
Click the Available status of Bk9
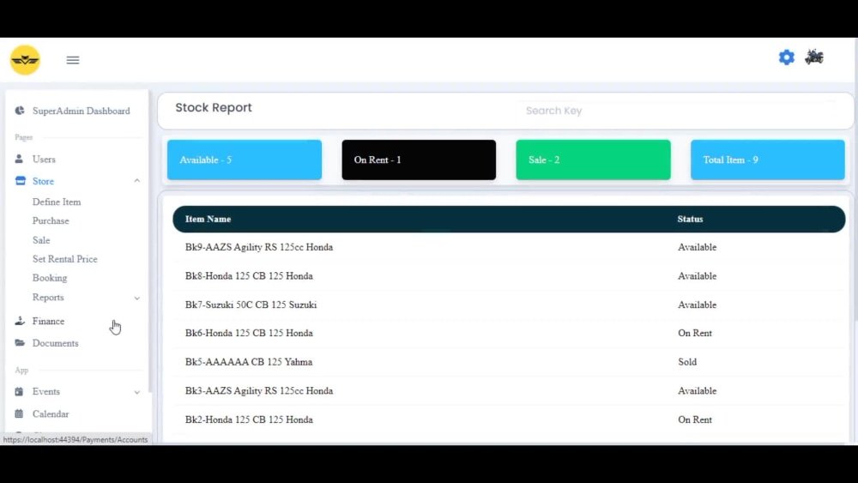697,247
